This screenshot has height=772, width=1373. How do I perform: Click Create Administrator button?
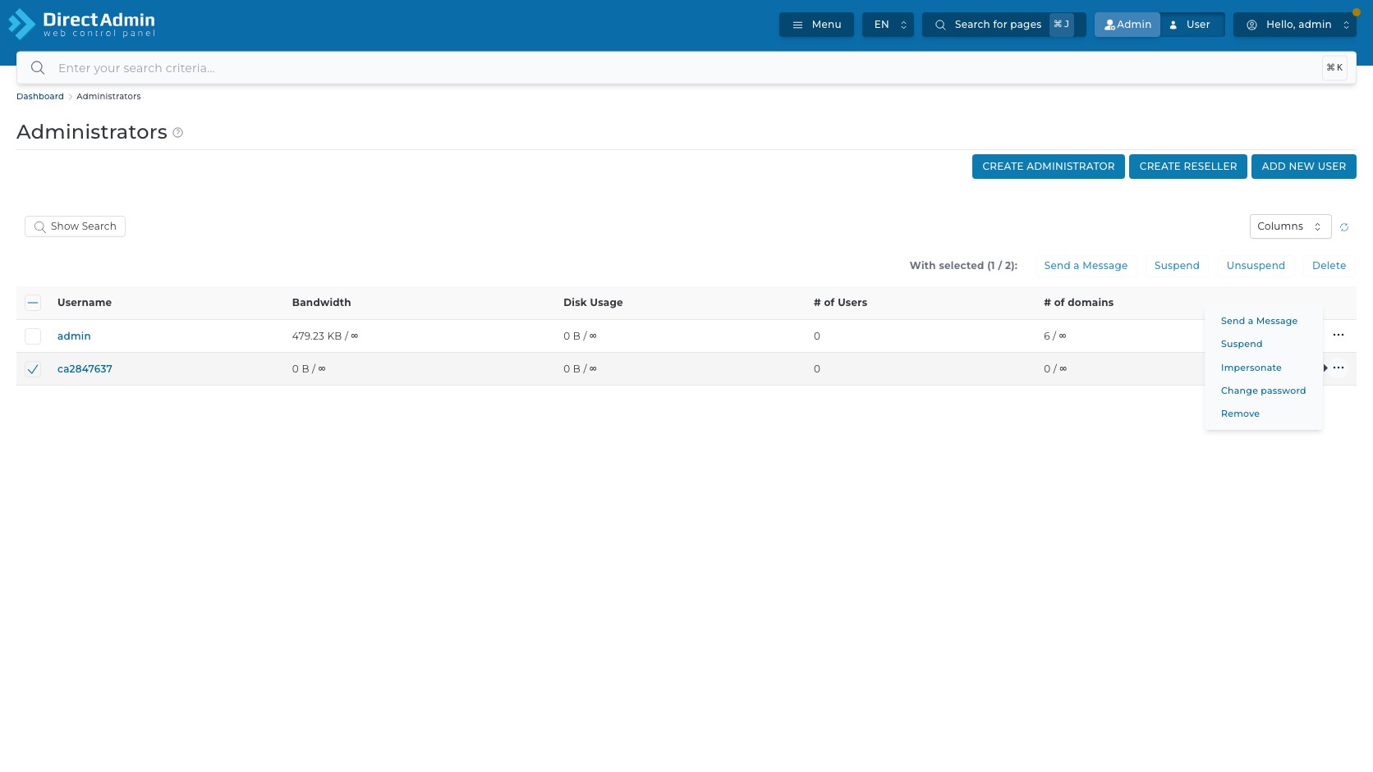(1049, 167)
